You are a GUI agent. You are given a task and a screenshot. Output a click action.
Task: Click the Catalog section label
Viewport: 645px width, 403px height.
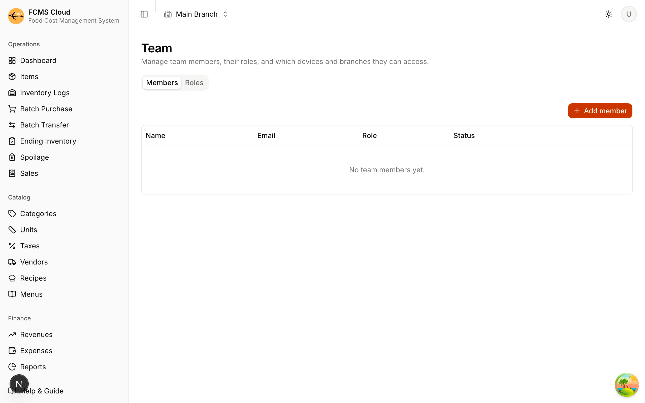click(19, 197)
